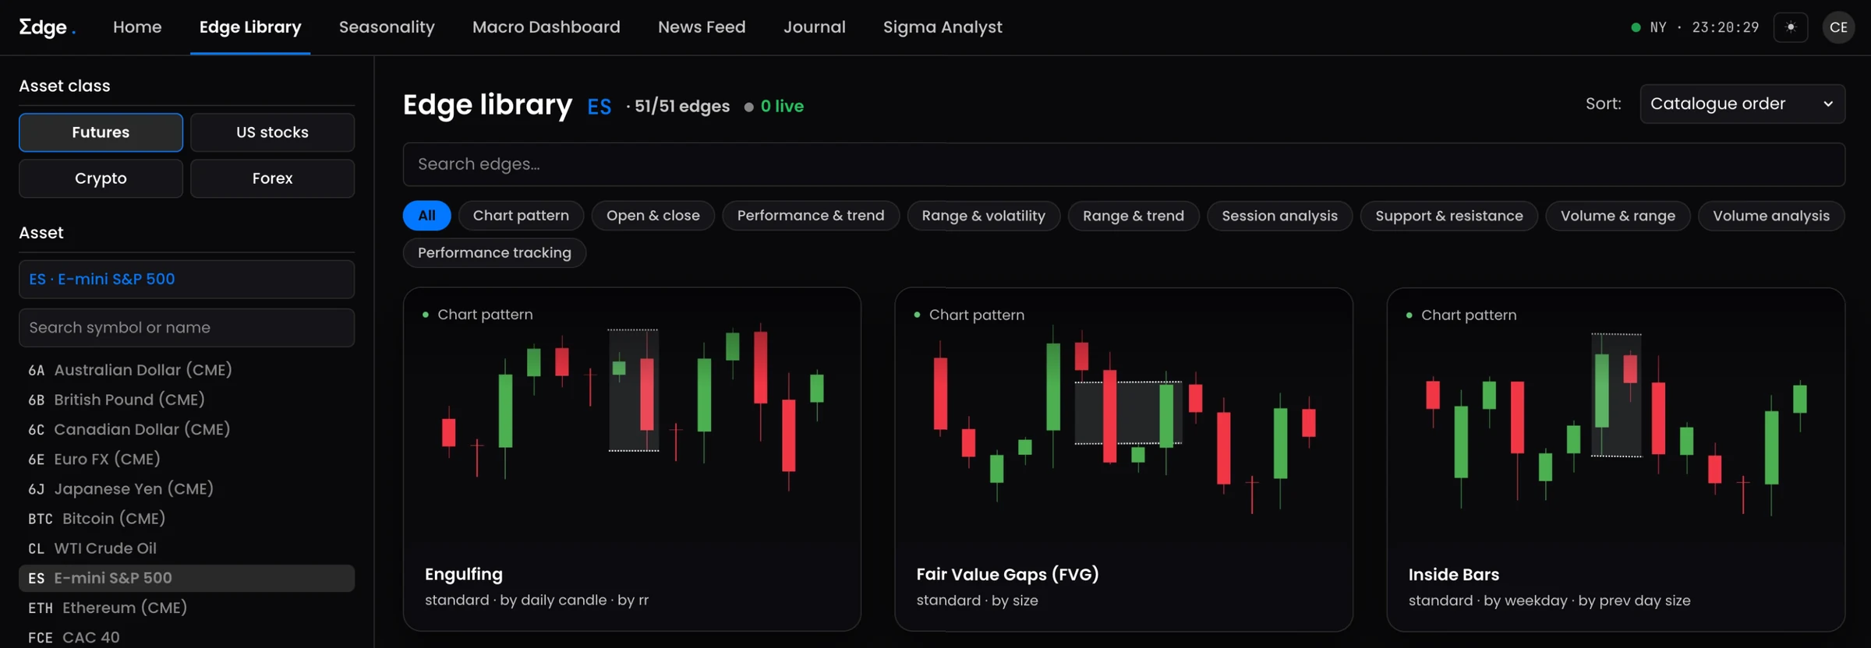Viewport: 1871px width, 648px height.
Task: Filter edges by Volume analysis
Action: 1771,216
